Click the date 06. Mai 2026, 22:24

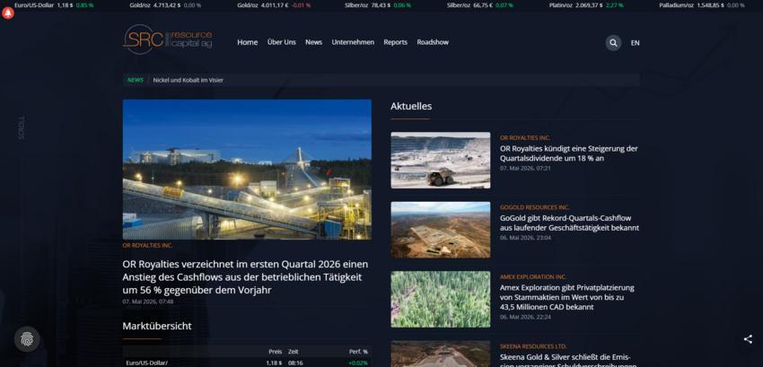[525, 317]
